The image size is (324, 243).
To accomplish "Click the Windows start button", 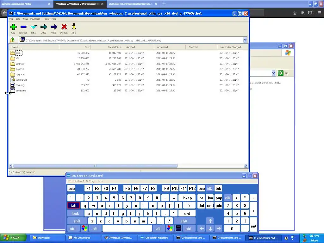I will pos(13,238).
